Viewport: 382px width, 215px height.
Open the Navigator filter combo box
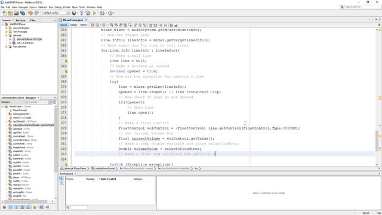40,102
